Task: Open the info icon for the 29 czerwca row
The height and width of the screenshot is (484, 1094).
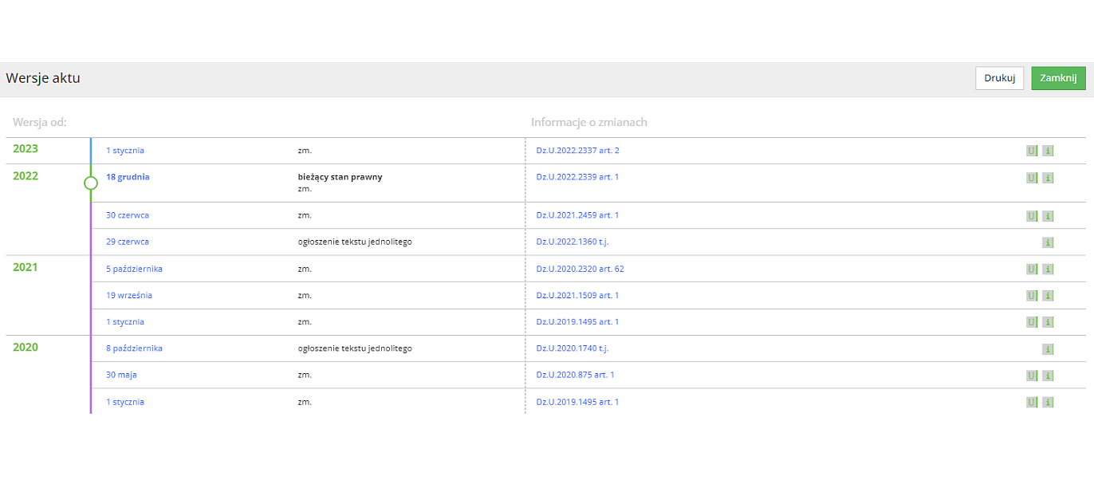Action: 1048,242
